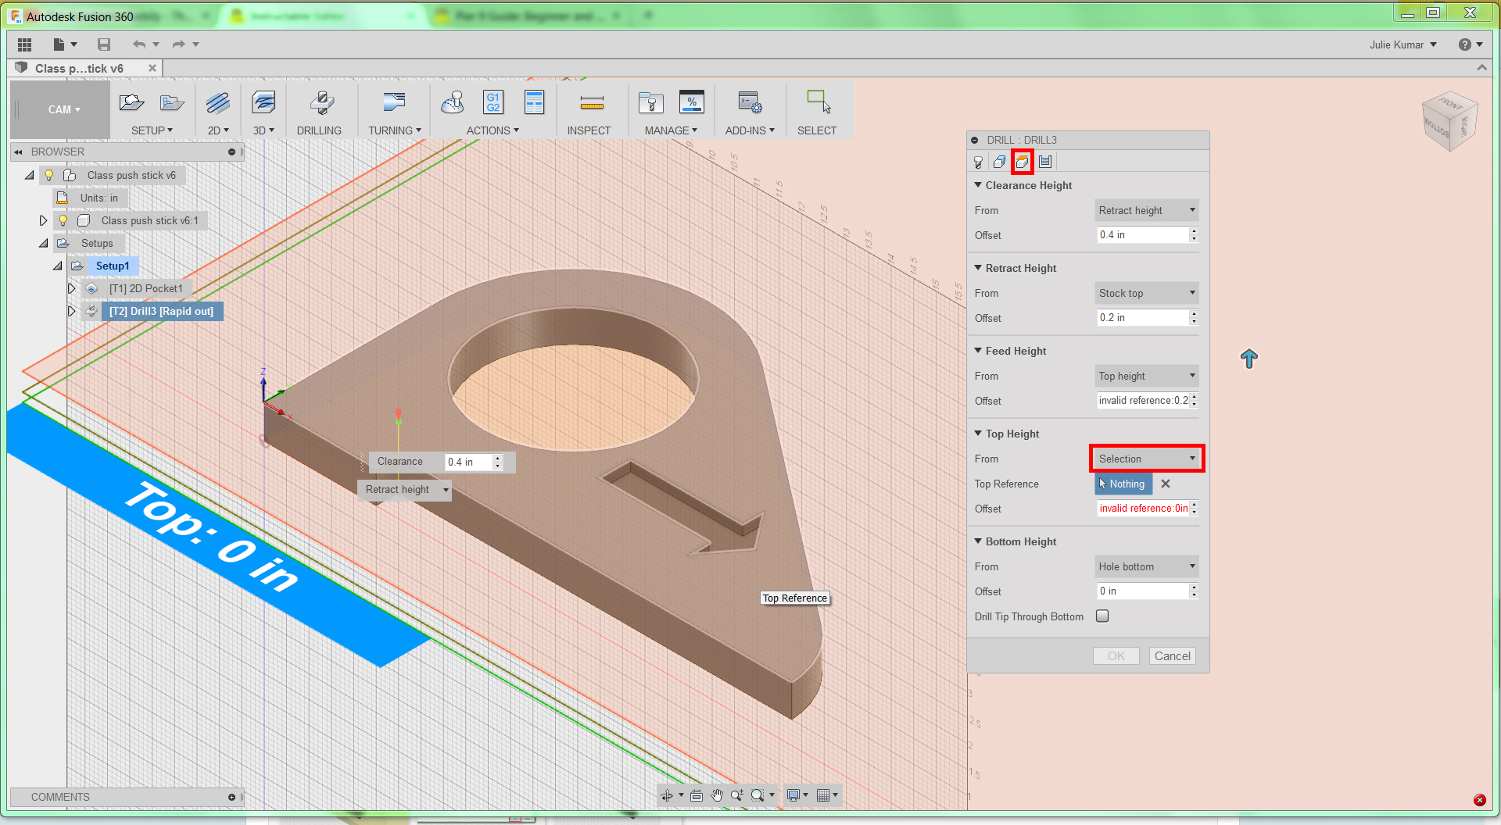This screenshot has width=1501, height=825.
Task: Click the Post Process G1 G2 icon
Action: tap(493, 102)
